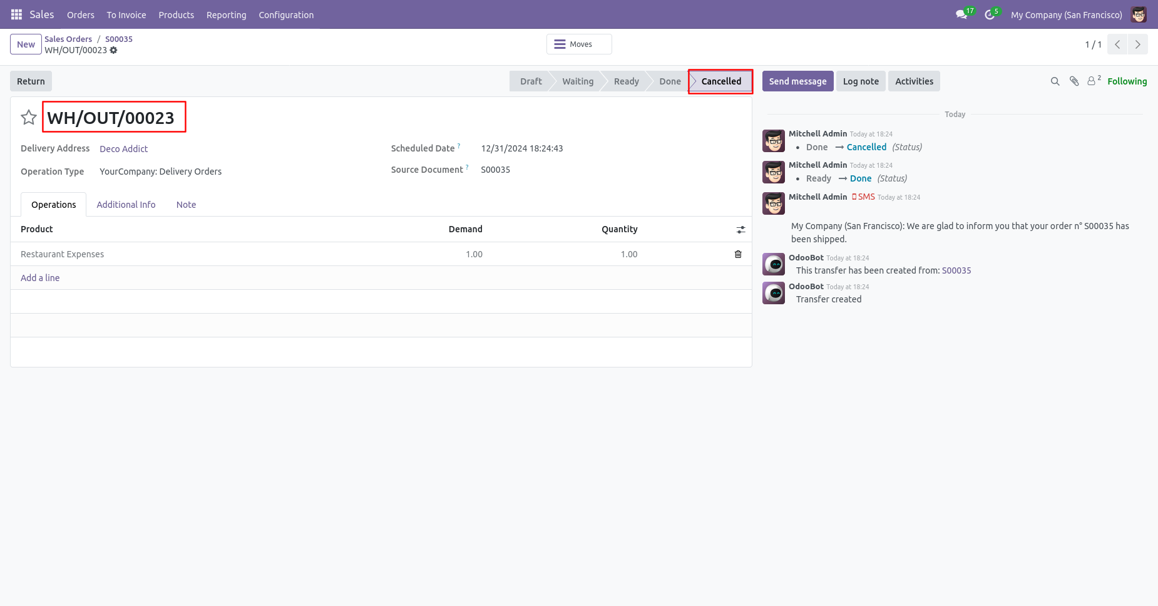
Task: Click Scheduled Date value 12/31/2024 18:24:43
Action: point(522,148)
